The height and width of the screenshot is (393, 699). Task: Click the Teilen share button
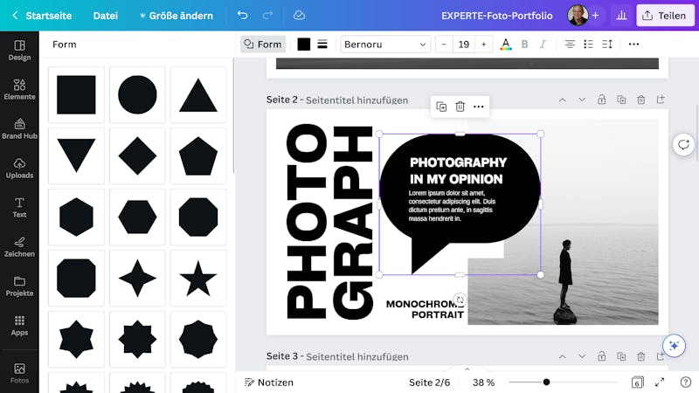point(665,16)
